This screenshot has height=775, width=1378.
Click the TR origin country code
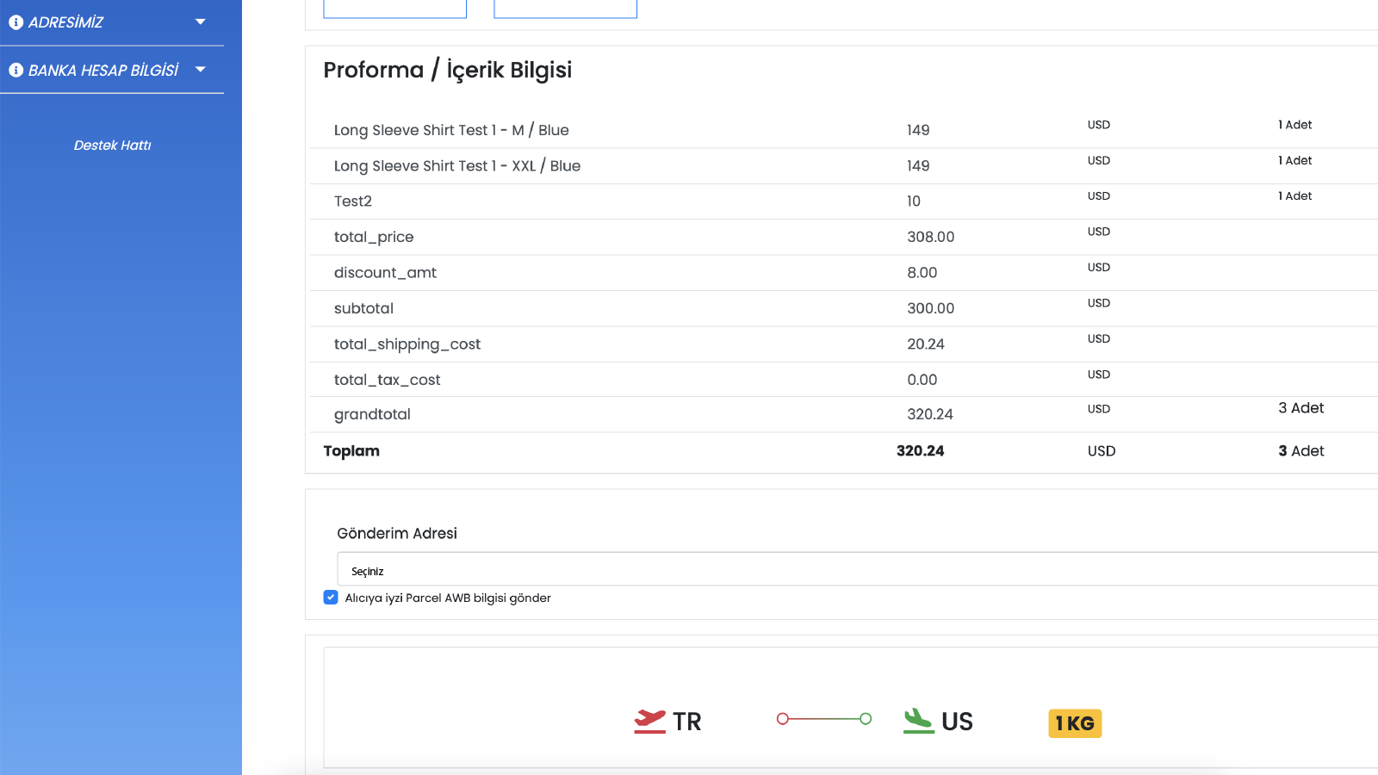pyautogui.click(x=687, y=722)
